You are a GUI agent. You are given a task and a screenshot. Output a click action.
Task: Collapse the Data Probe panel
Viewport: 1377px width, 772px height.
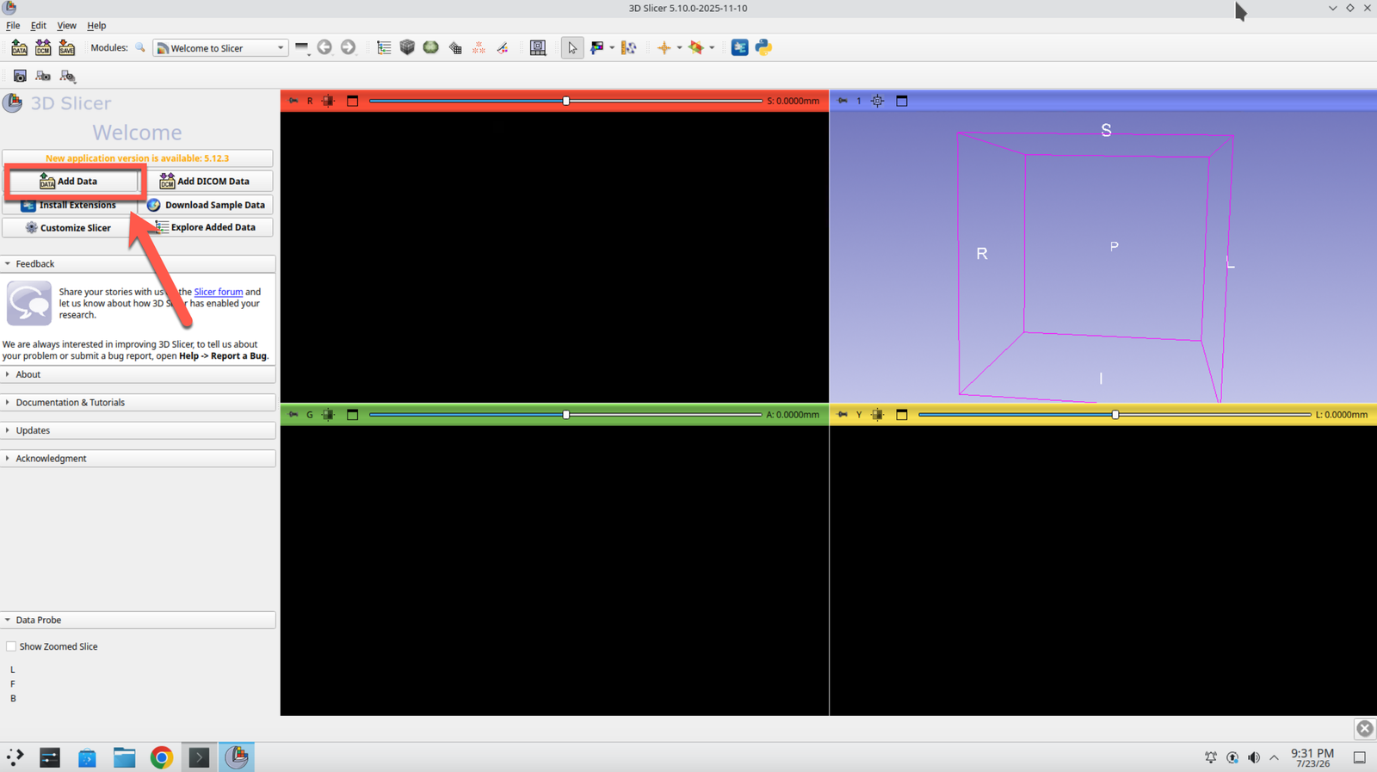coord(138,620)
